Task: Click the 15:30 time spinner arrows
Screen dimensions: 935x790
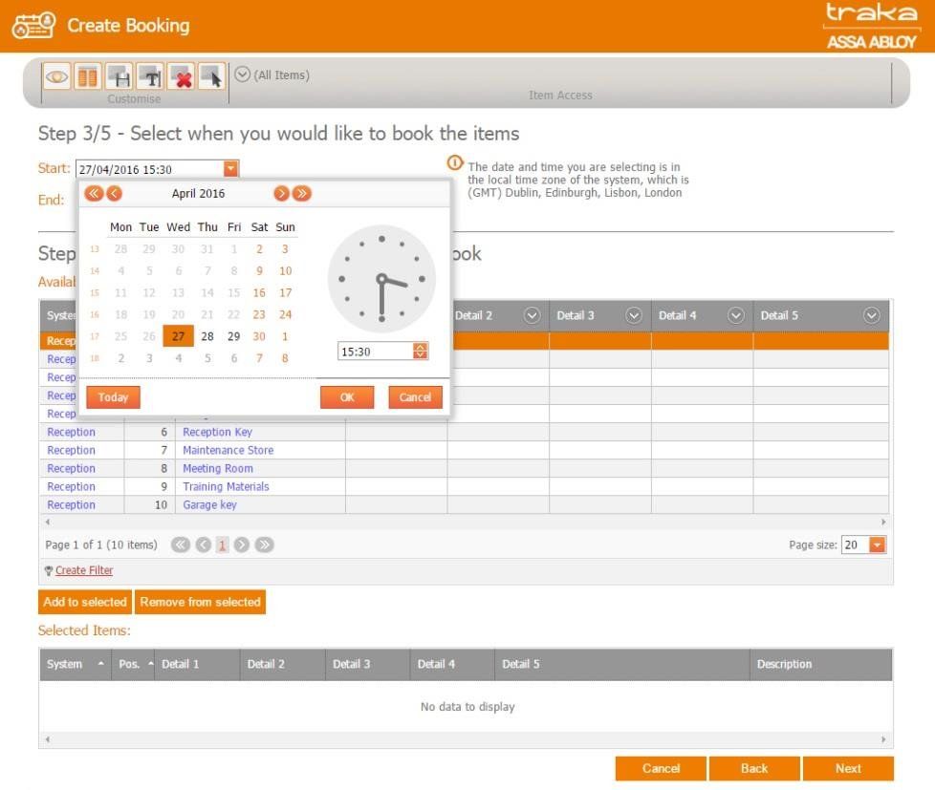Action: tap(421, 352)
